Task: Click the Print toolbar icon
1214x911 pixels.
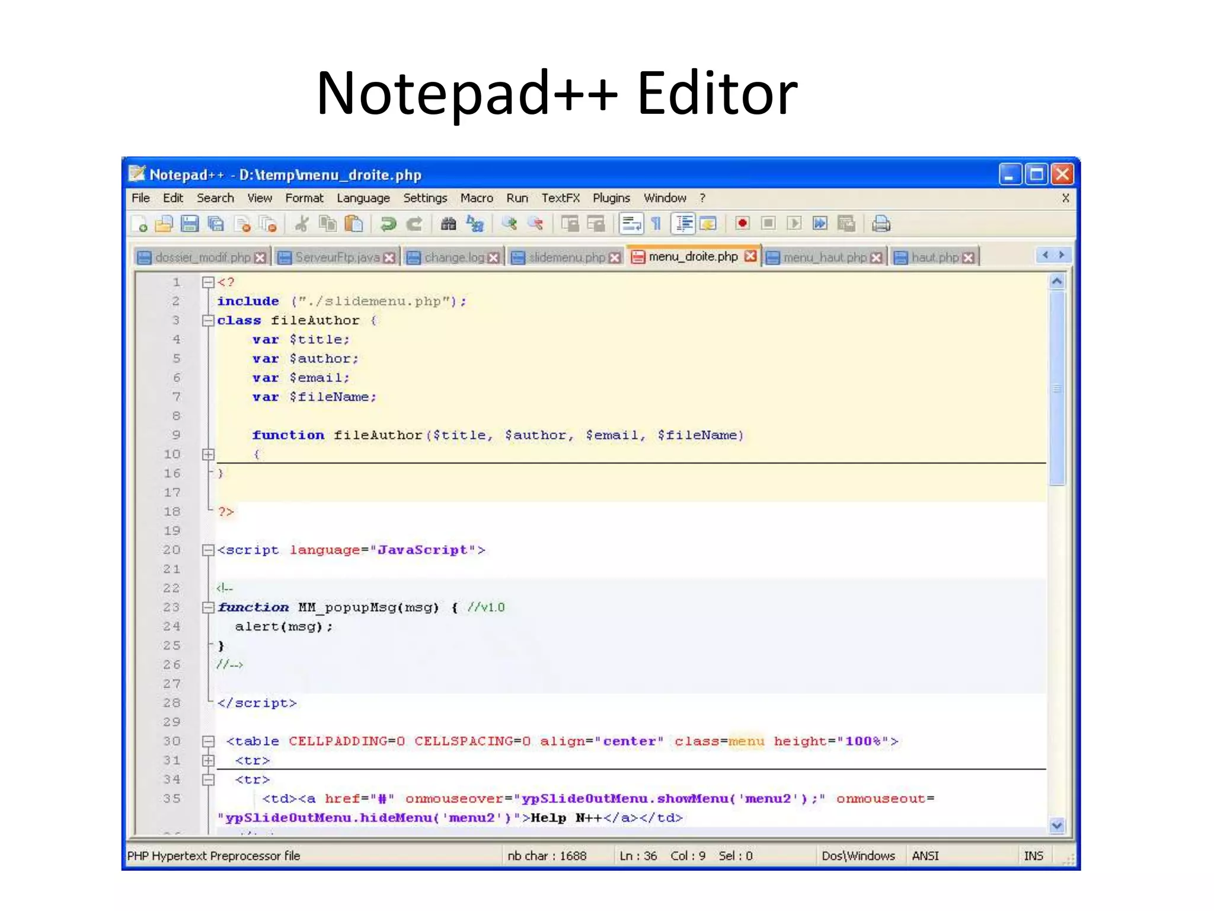Action: pyautogui.click(x=881, y=224)
